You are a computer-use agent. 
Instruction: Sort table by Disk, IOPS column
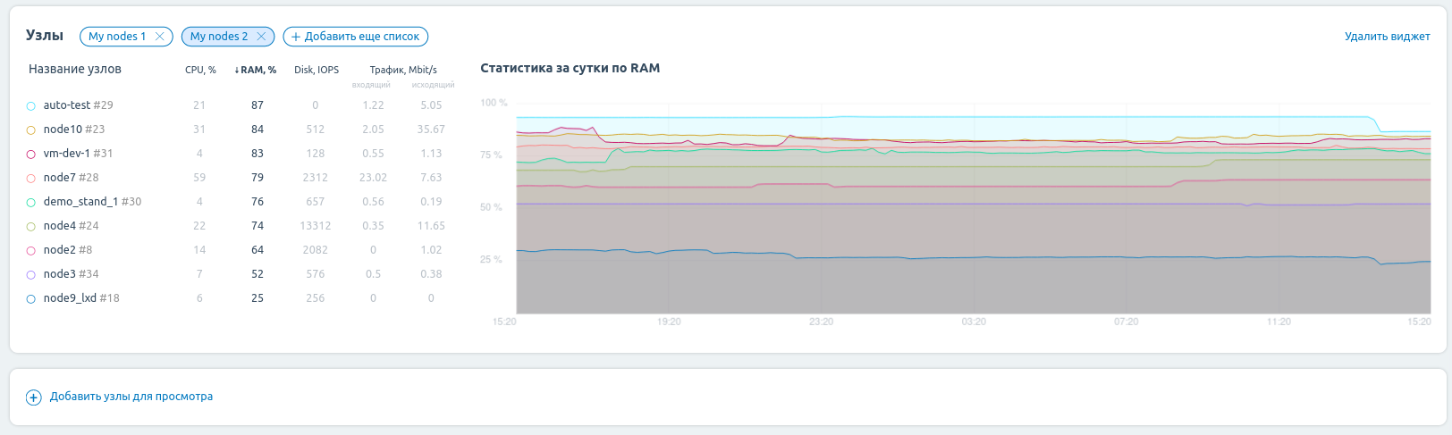pyautogui.click(x=317, y=70)
